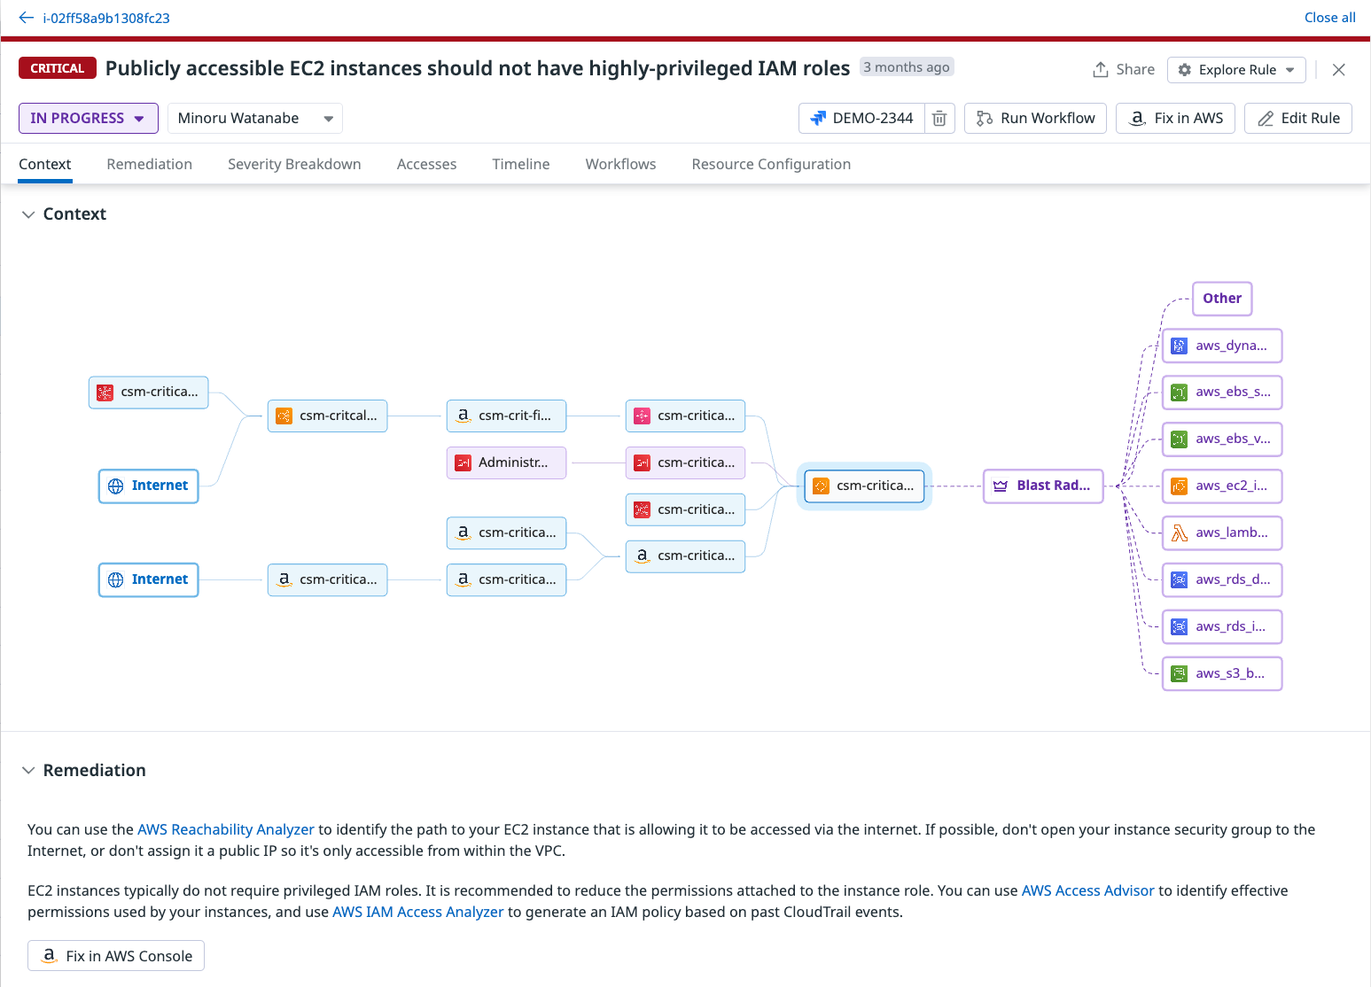Open the aws_rds_db blast radius node
The width and height of the screenshot is (1371, 987).
click(x=1221, y=579)
